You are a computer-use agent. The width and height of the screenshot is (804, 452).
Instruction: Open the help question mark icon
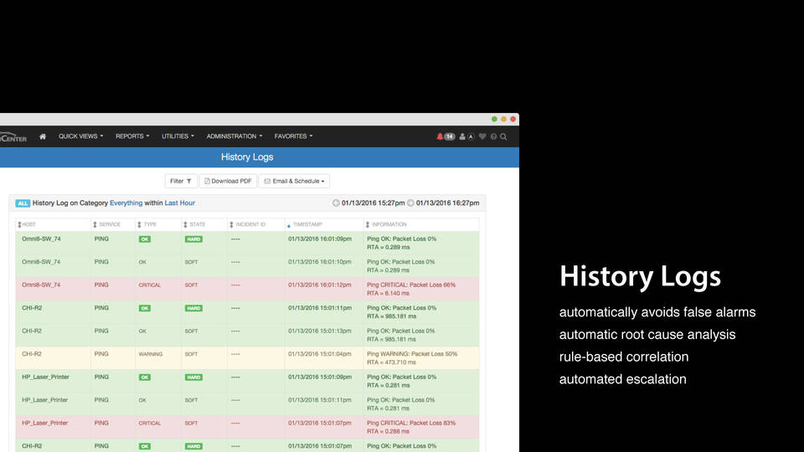click(x=493, y=136)
